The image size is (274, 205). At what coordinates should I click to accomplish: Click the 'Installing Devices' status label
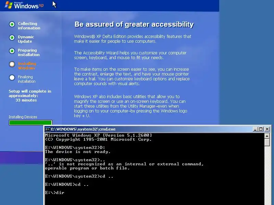[23, 117]
